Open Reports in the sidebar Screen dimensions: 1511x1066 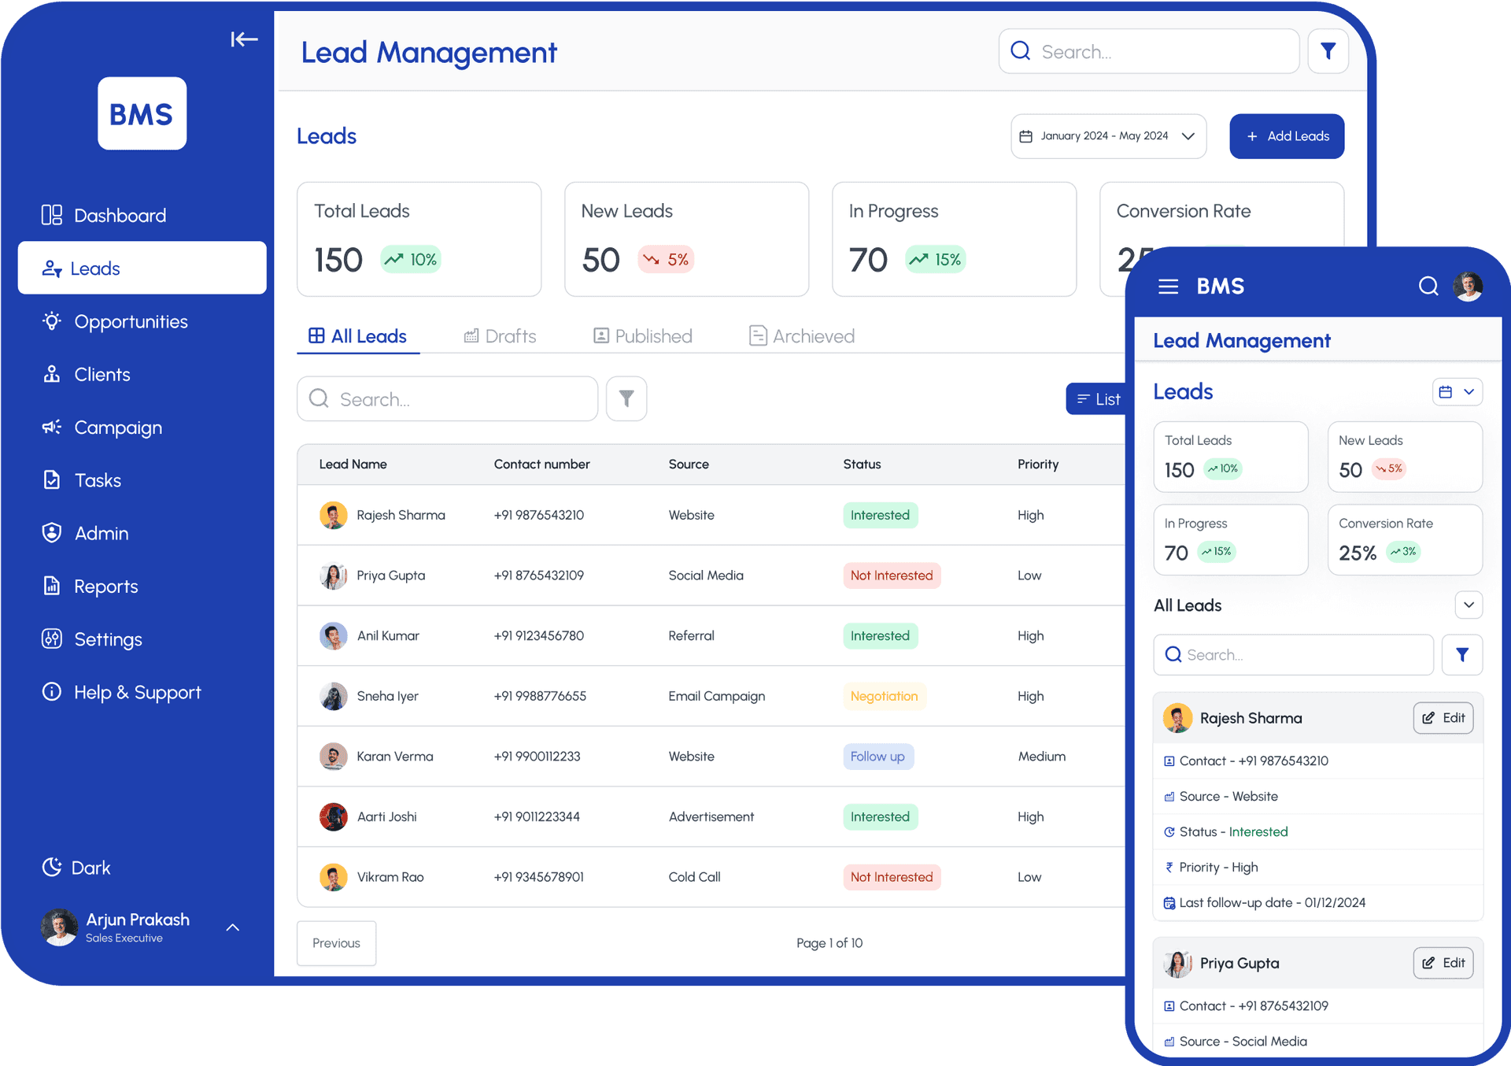coord(105,587)
